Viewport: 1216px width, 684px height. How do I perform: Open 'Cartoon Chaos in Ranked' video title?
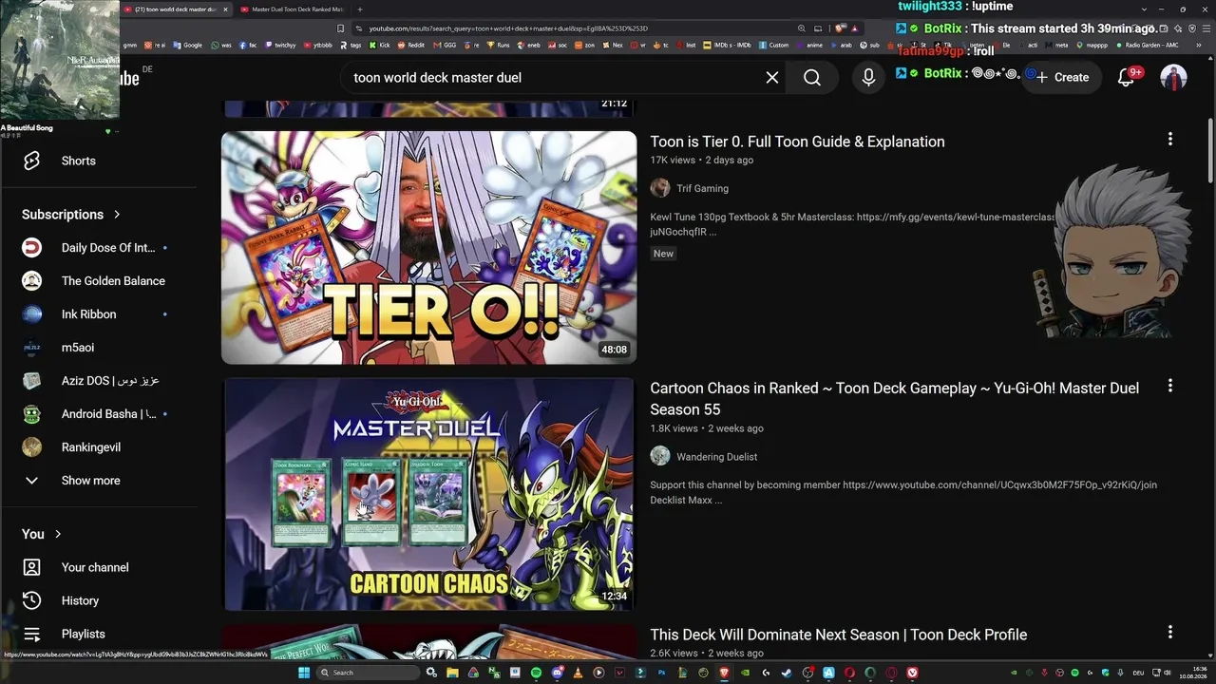(x=894, y=398)
